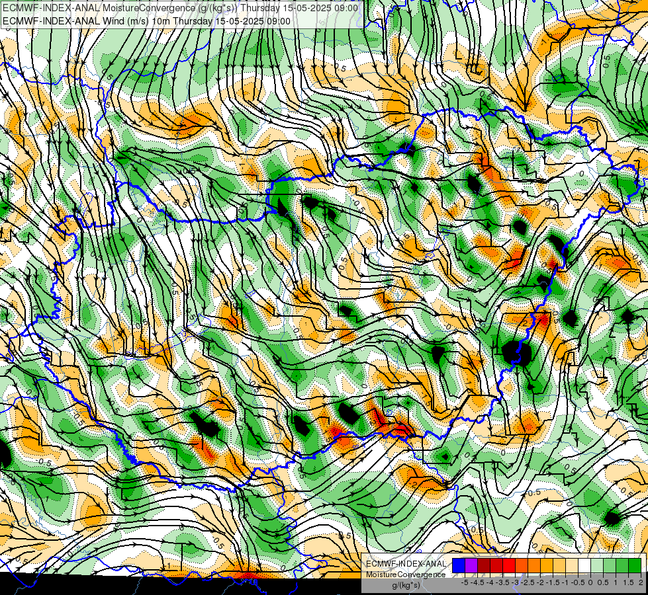This screenshot has width=648, height=595.
Task: Pick the dark maroon swatch between -4.5 and -4
Action: point(484,565)
